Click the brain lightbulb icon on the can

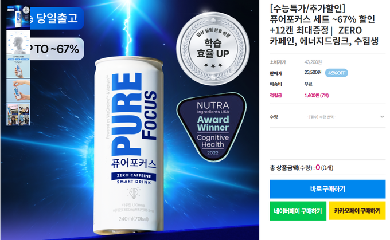[x=134, y=193]
